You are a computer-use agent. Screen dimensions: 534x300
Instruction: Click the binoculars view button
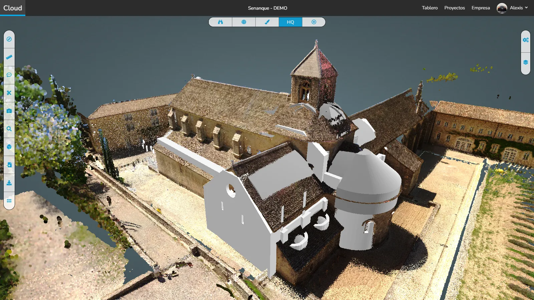pos(220,22)
